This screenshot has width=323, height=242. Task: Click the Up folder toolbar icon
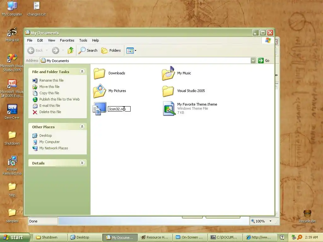71,50
